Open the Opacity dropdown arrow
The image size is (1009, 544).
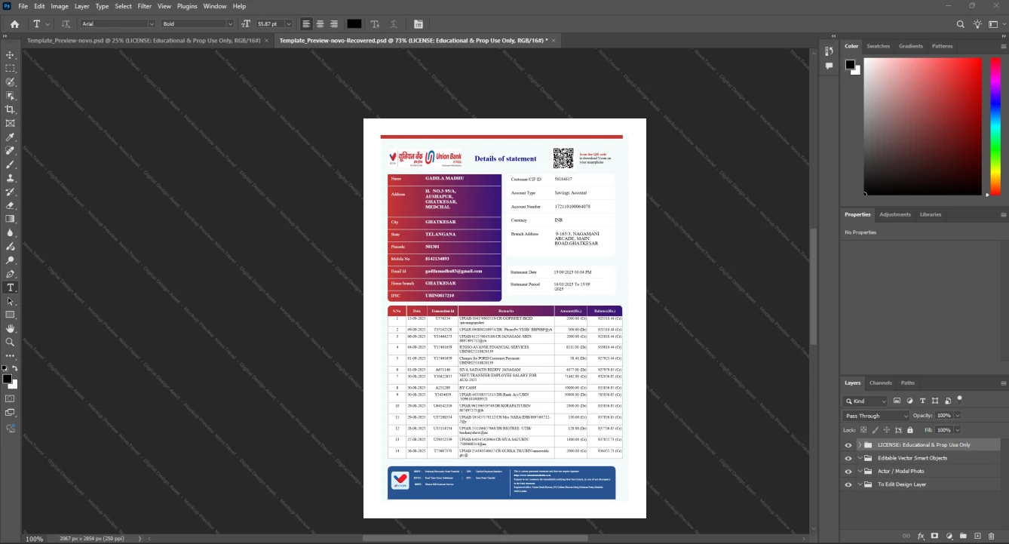958,416
